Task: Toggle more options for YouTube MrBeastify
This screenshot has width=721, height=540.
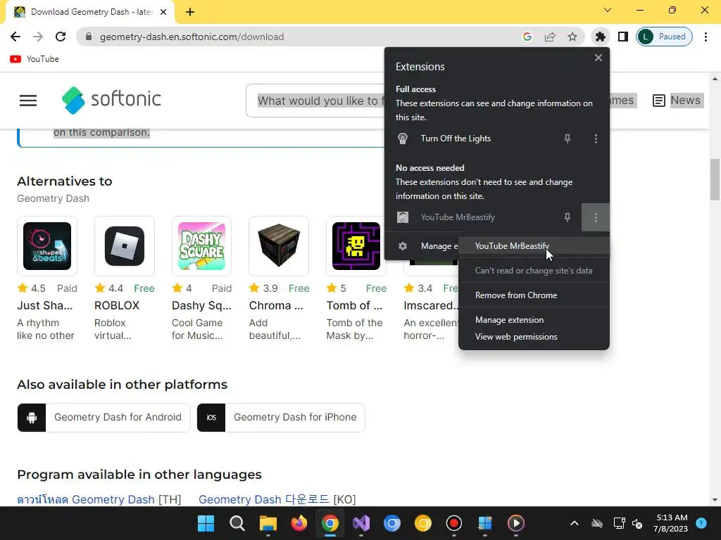Action: 596,217
